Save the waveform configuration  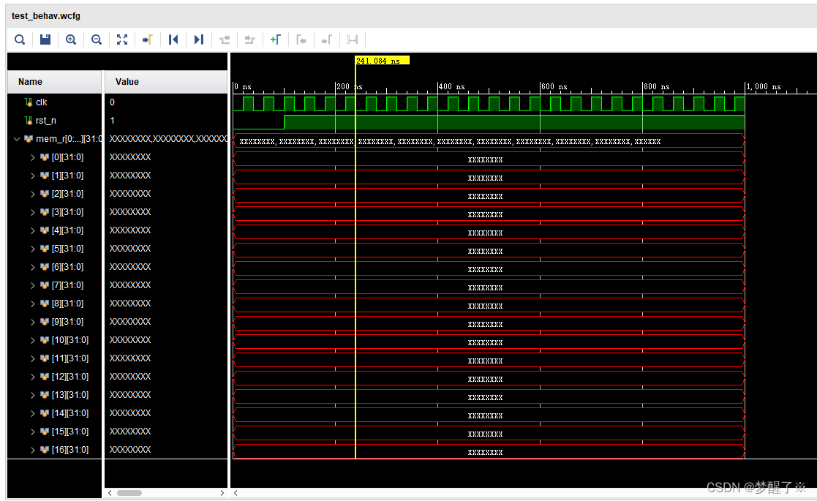(45, 39)
